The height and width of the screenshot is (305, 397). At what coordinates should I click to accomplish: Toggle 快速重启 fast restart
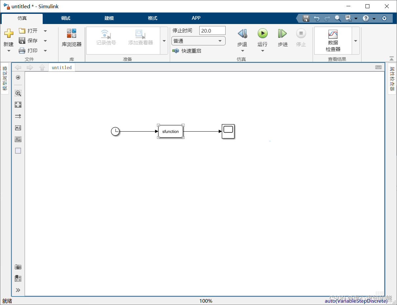pos(187,51)
